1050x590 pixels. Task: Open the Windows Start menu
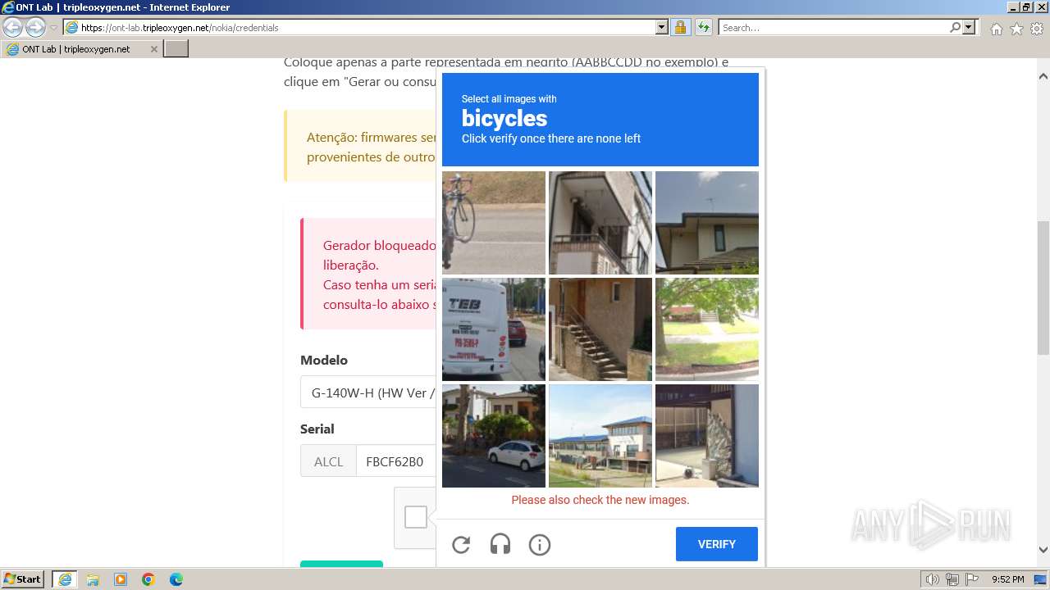coord(23,579)
